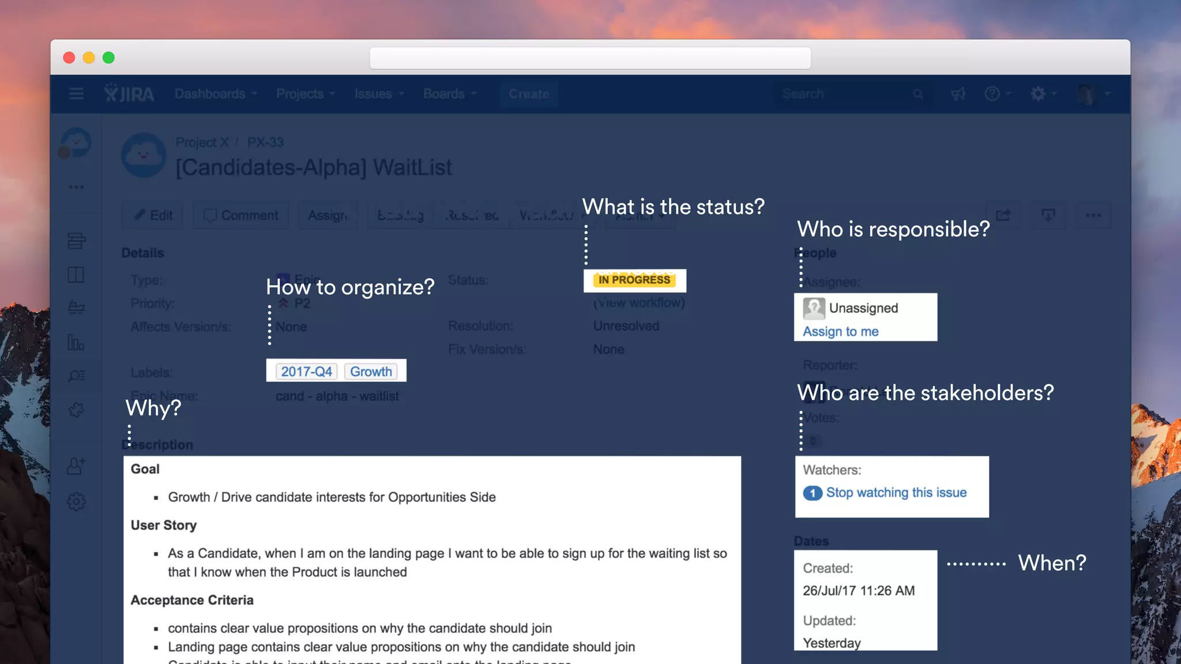Open the Boards menu
This screenshot has width=1181, height=664.
[x=449, y=93]
